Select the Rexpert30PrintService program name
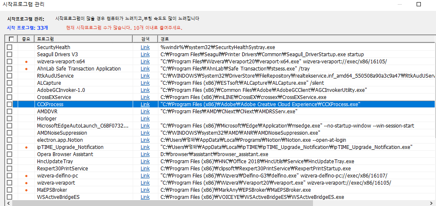 (63, 169)
